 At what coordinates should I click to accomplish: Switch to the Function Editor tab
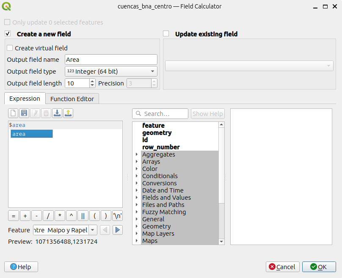point(72,99)
